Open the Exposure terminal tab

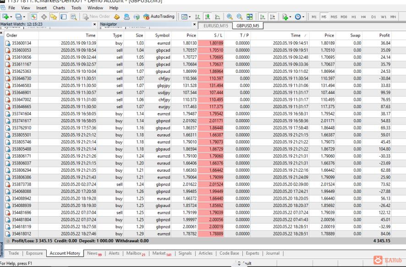pos(34,253)
